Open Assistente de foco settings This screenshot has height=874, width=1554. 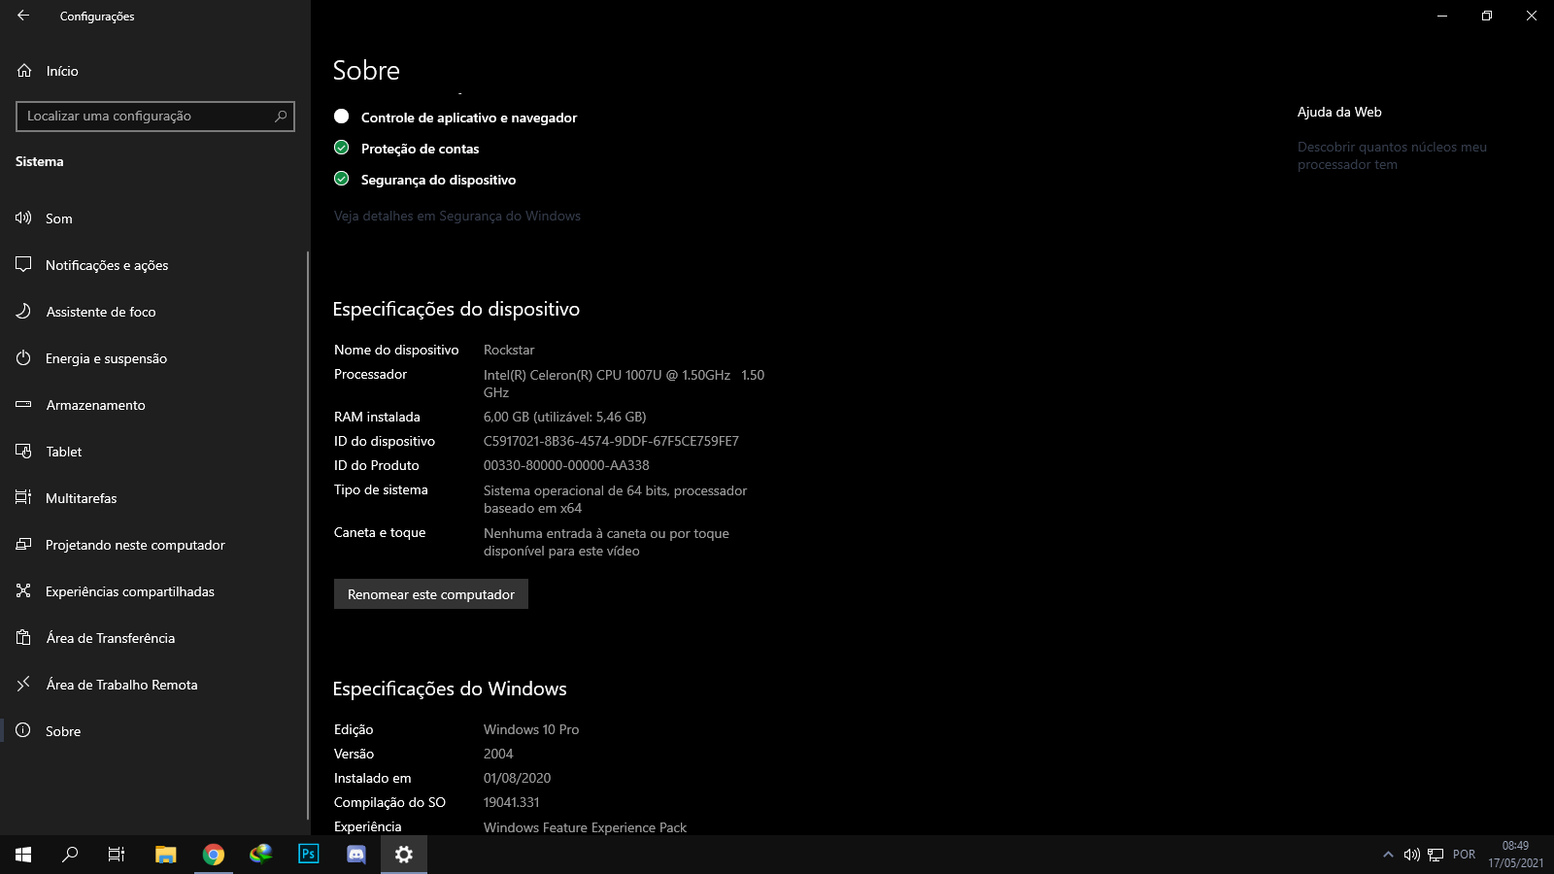(x=155, y=312)
